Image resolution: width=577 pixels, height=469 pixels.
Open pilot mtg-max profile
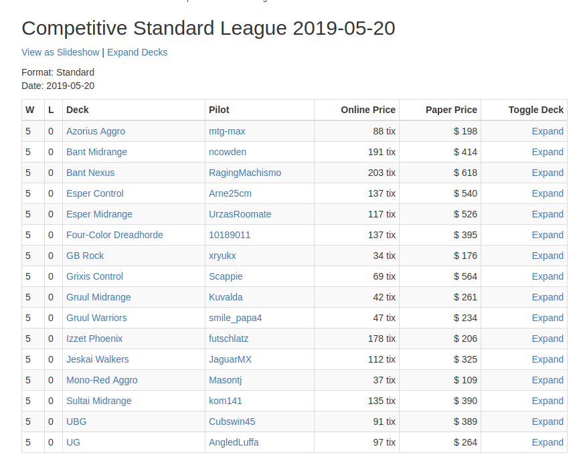(227, 131)
